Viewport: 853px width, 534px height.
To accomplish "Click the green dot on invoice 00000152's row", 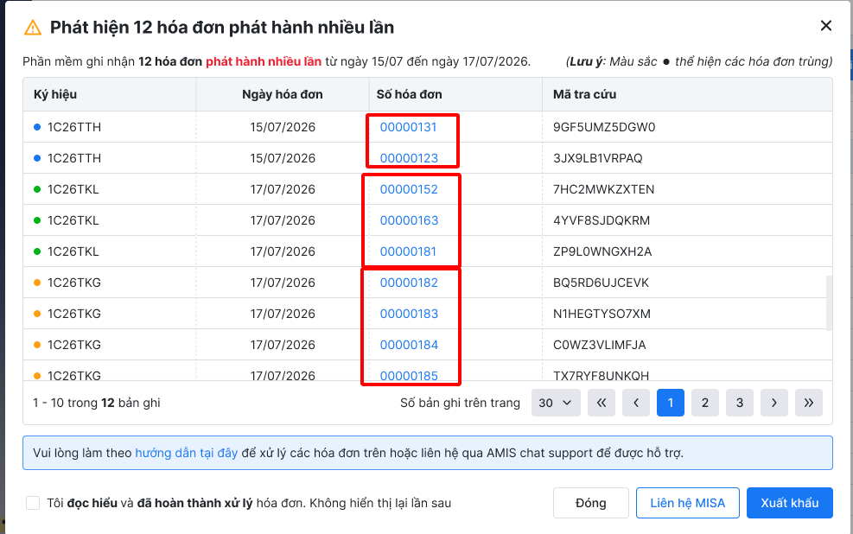I will tap(37, 189).
